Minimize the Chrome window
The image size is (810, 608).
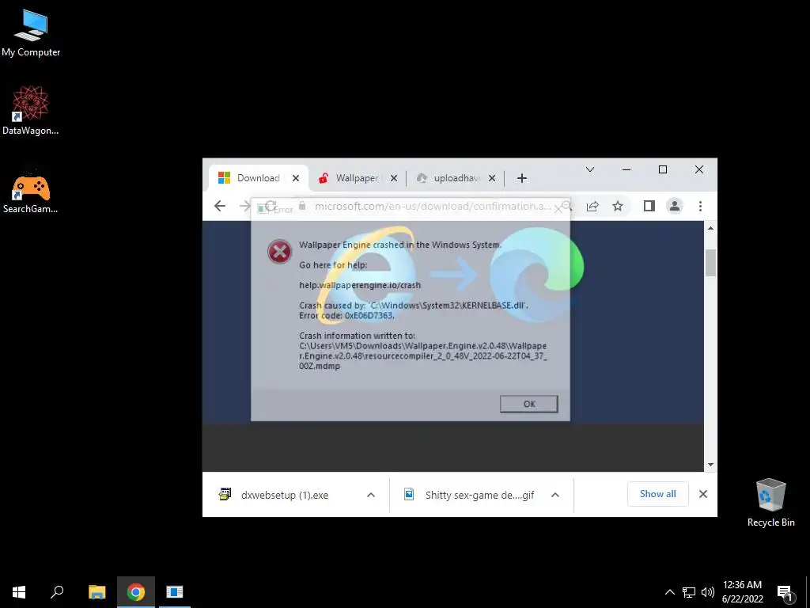pos(626,169)
